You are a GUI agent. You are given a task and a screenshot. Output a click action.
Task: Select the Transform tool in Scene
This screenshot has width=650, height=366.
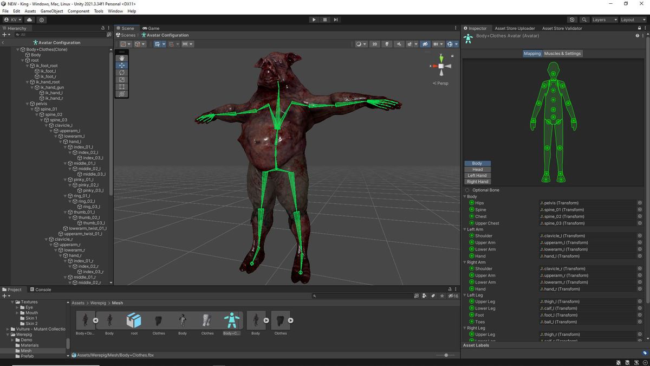122,93
